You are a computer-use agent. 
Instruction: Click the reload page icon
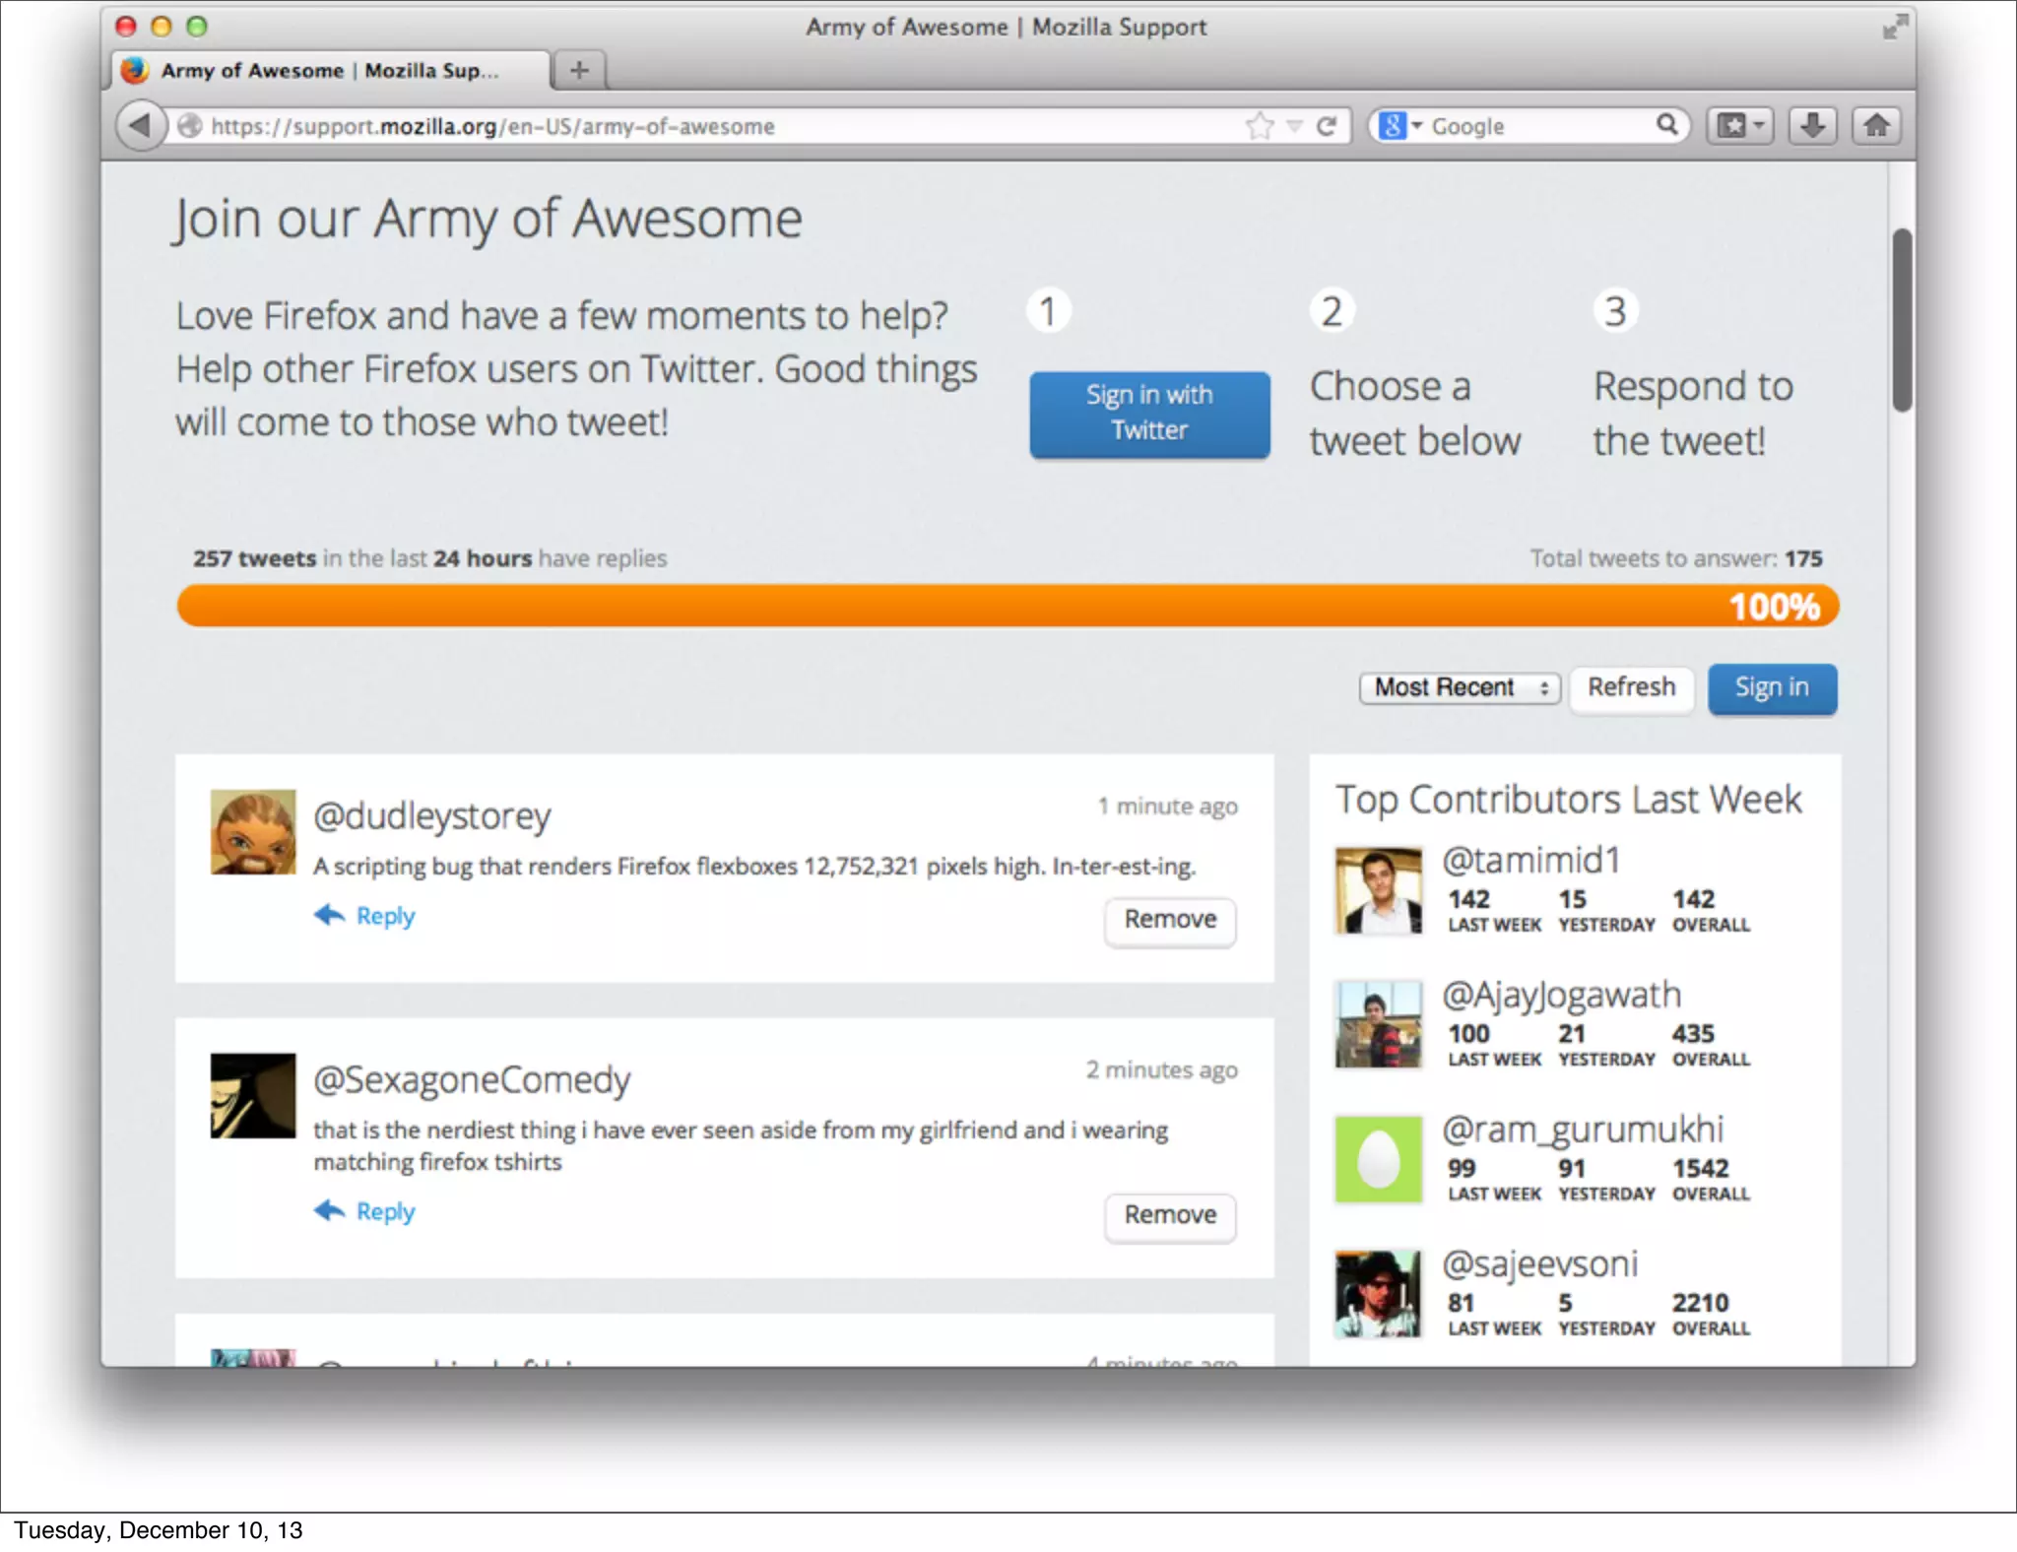point(1327,126)
